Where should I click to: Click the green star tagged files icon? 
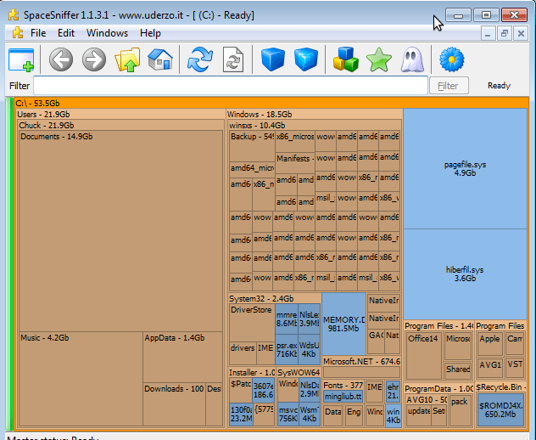pyautogui.click(x=379, y=60)
